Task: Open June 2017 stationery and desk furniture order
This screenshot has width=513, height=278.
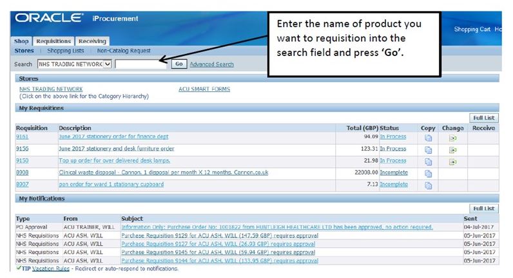Action: 117,148
